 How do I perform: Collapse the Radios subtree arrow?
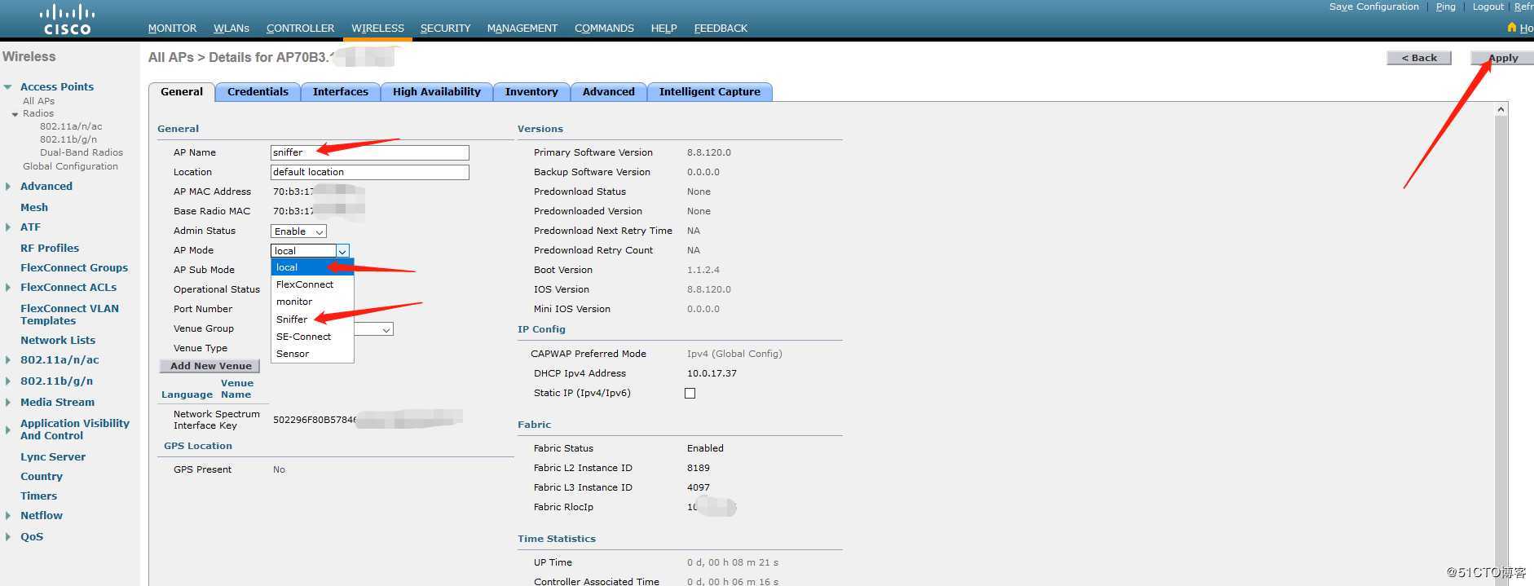pyautogui.click(x=15, y=114)
